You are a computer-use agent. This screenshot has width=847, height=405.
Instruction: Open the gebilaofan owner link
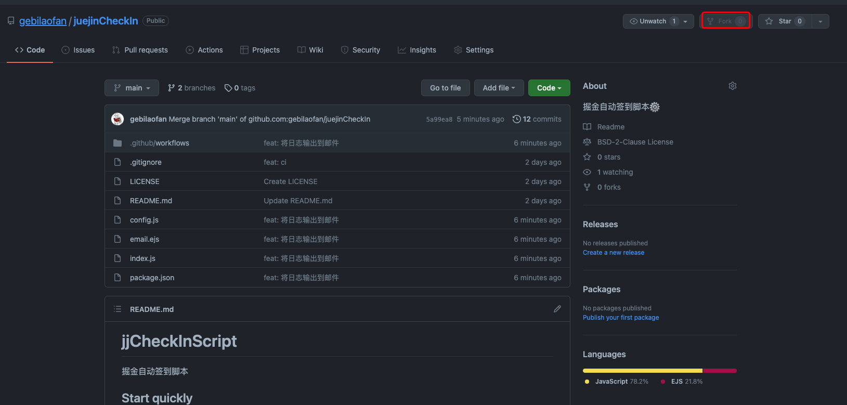click(x=43, y=21)
